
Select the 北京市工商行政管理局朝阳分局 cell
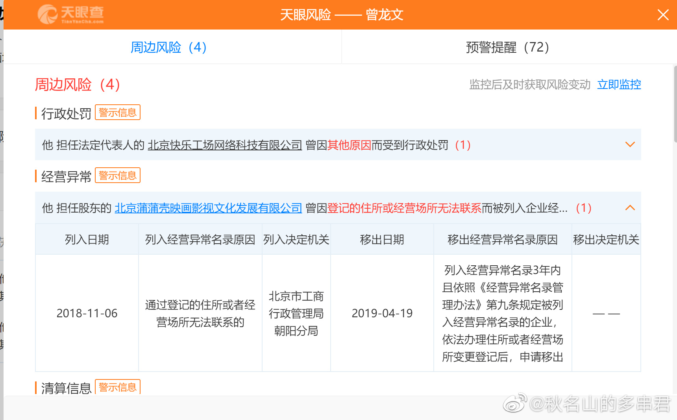[296, 313]
